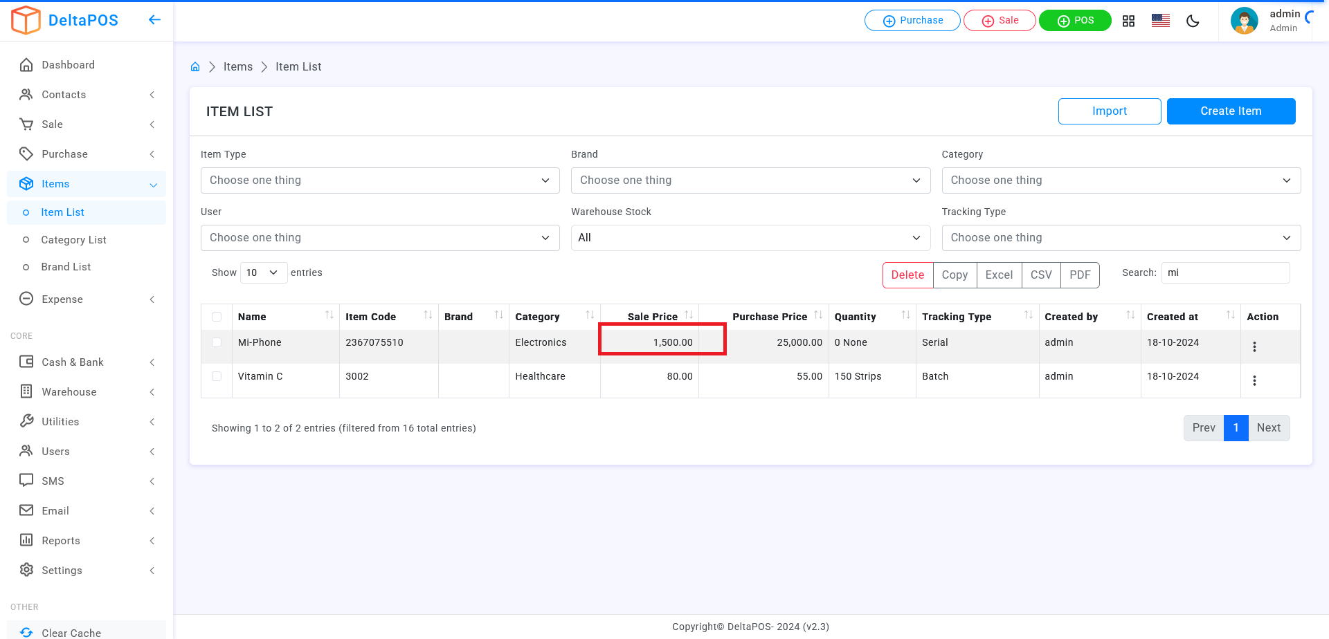Click the Create Item button

click(1230, 111)
